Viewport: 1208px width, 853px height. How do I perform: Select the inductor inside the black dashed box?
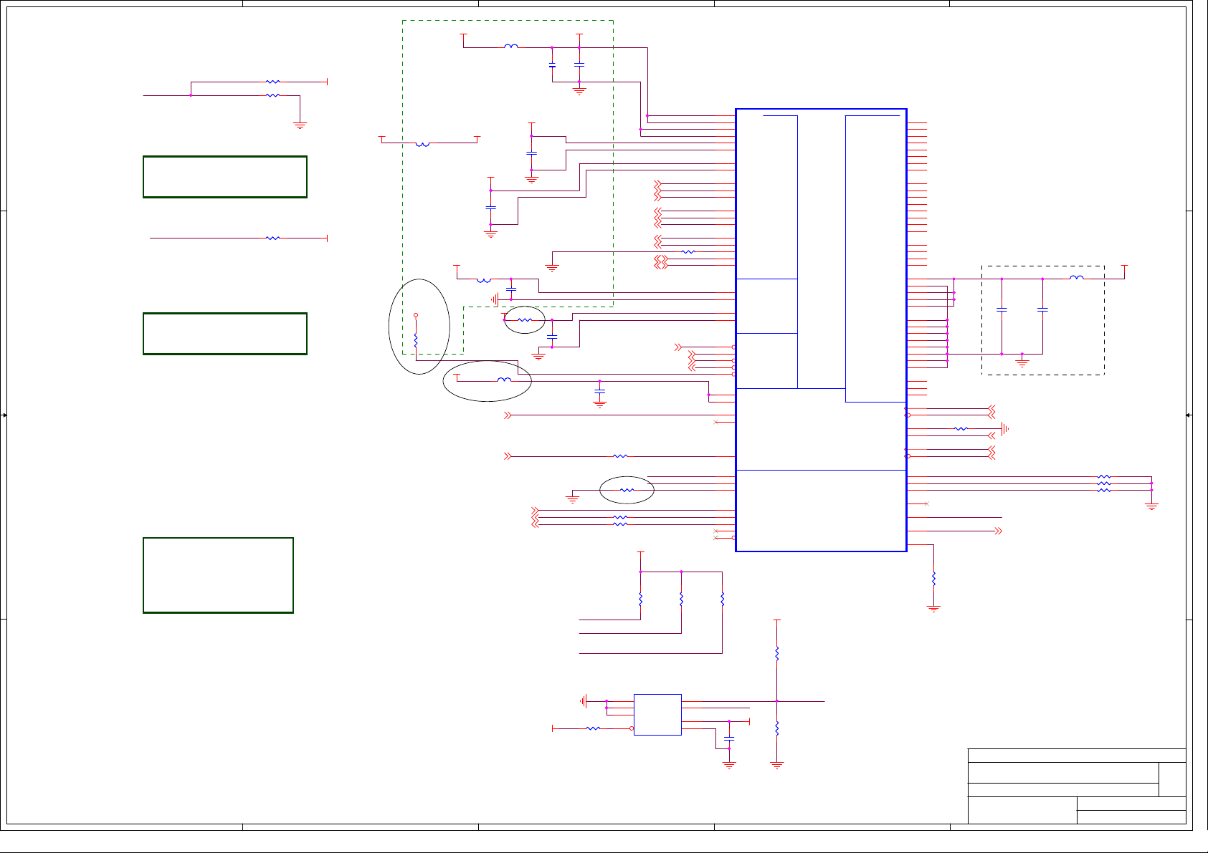tap(1077, 278)
